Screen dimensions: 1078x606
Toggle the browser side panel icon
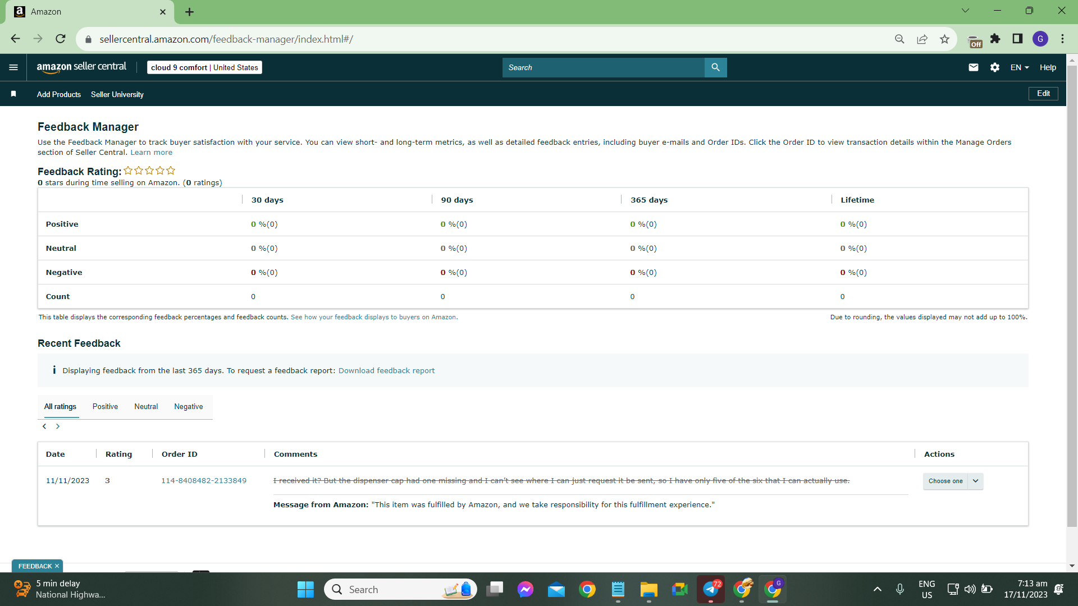[1017, 39]
